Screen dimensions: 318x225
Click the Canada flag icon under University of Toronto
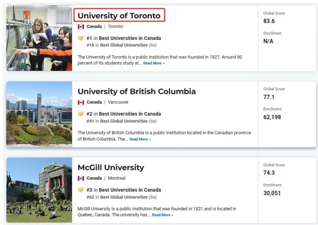tap(81, 26)
